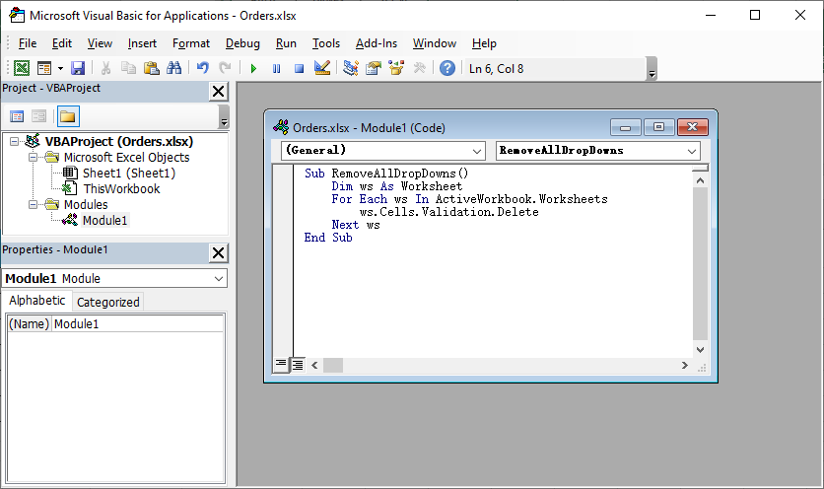Open the Object Browser icon
Viewport: 824px width, 489px height.
[x=396, y=68]
